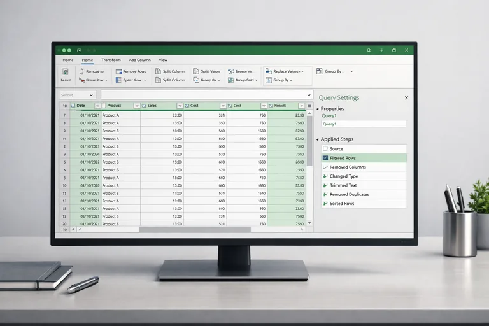Collapse the Applied Steps section triangle

click(318, 139)
